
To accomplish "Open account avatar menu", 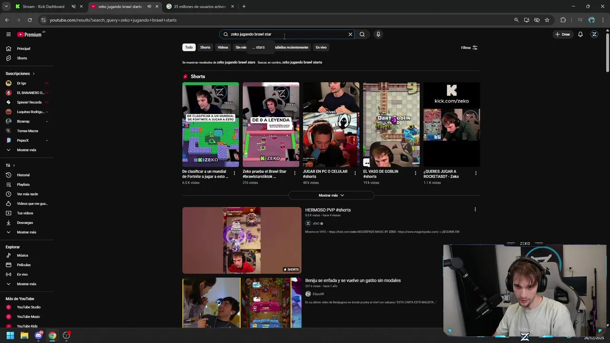I will pos(594,34).
